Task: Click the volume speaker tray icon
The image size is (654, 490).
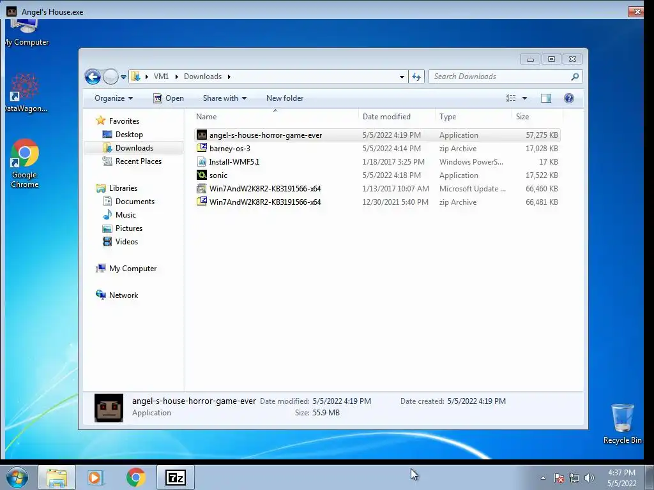Action: (589, 478)
